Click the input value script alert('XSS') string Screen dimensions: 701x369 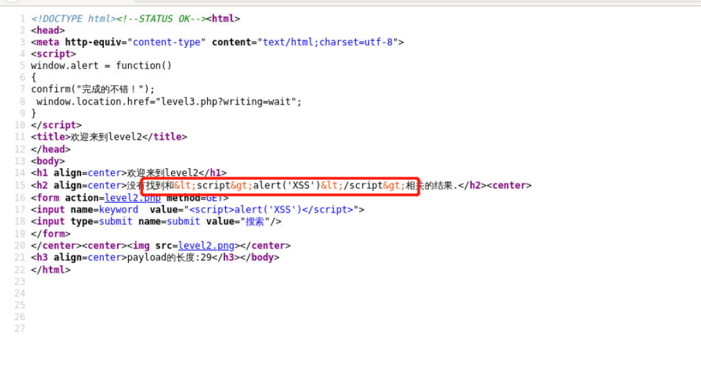pyautogui.click(x=272, y=210)
